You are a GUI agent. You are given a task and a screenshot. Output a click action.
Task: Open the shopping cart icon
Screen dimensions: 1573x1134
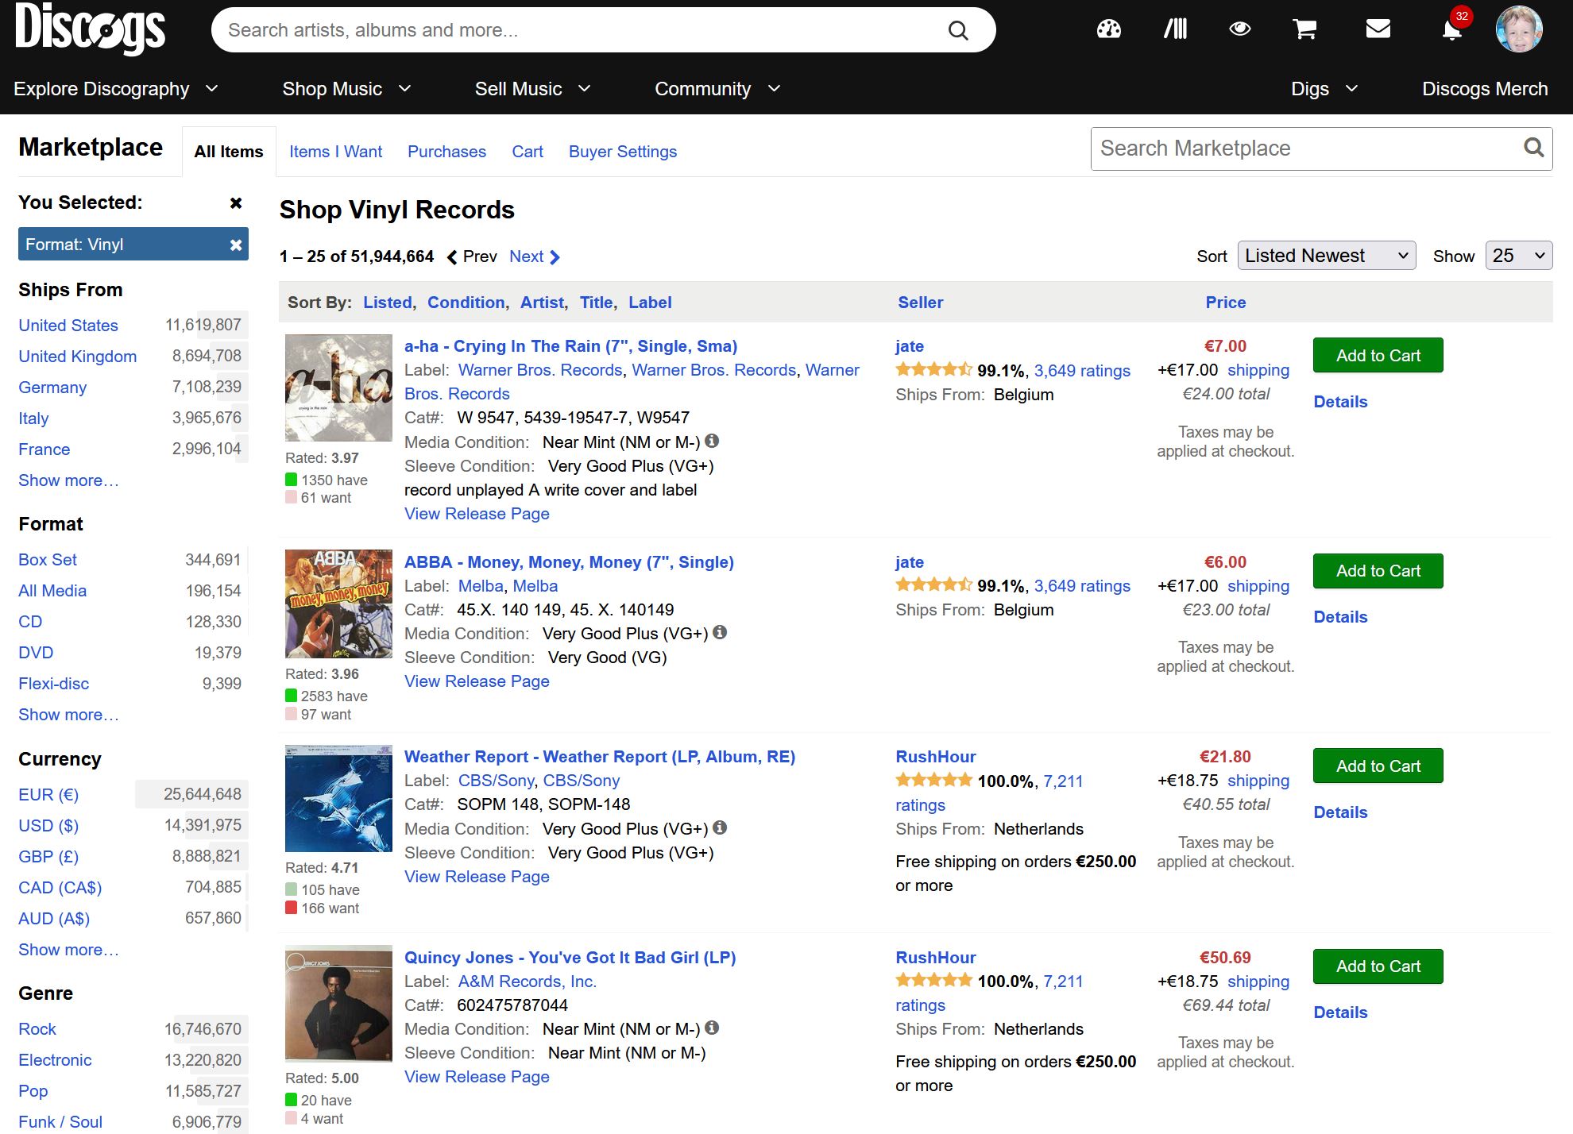click(1305, 30)
